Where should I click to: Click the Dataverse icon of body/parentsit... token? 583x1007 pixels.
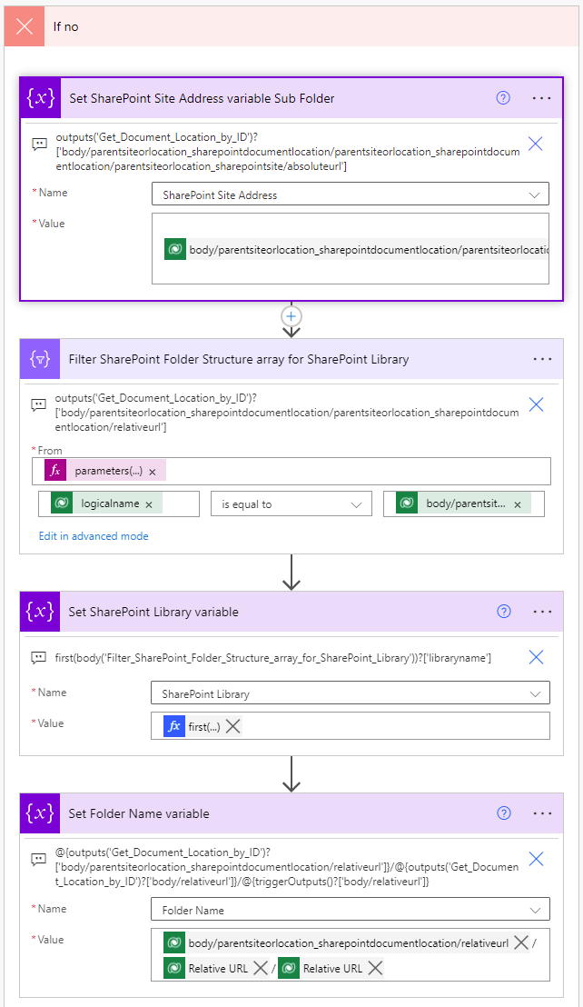(407, 503)
